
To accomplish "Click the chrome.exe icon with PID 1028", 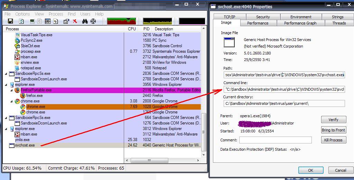I will pyautogui.click(x=23, y=107).
